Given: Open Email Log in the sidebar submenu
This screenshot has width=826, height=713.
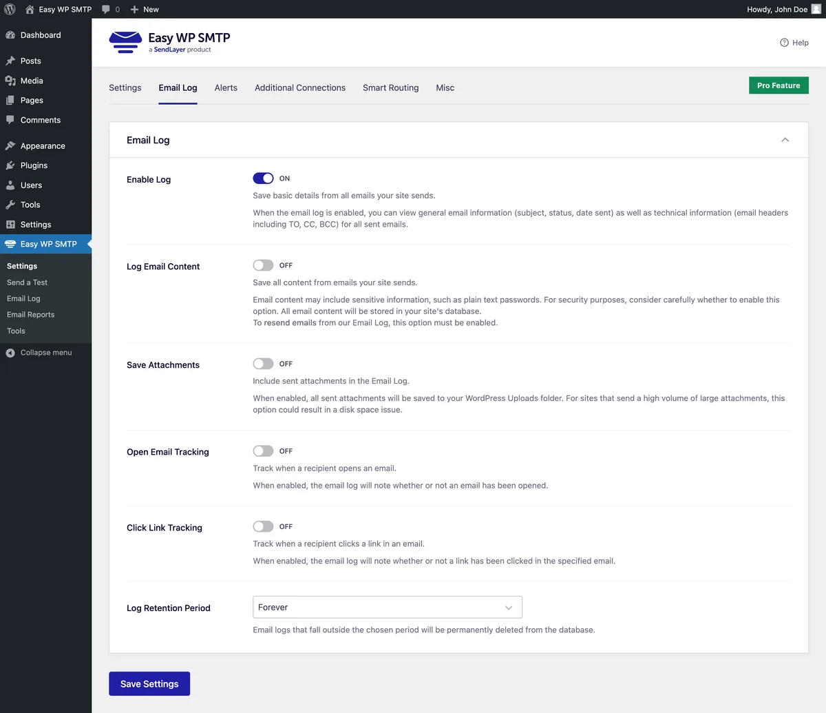Looking at the screenshot, I should click(23, 298).
